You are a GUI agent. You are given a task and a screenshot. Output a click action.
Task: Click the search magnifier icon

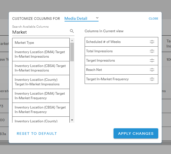pos(72,31)
